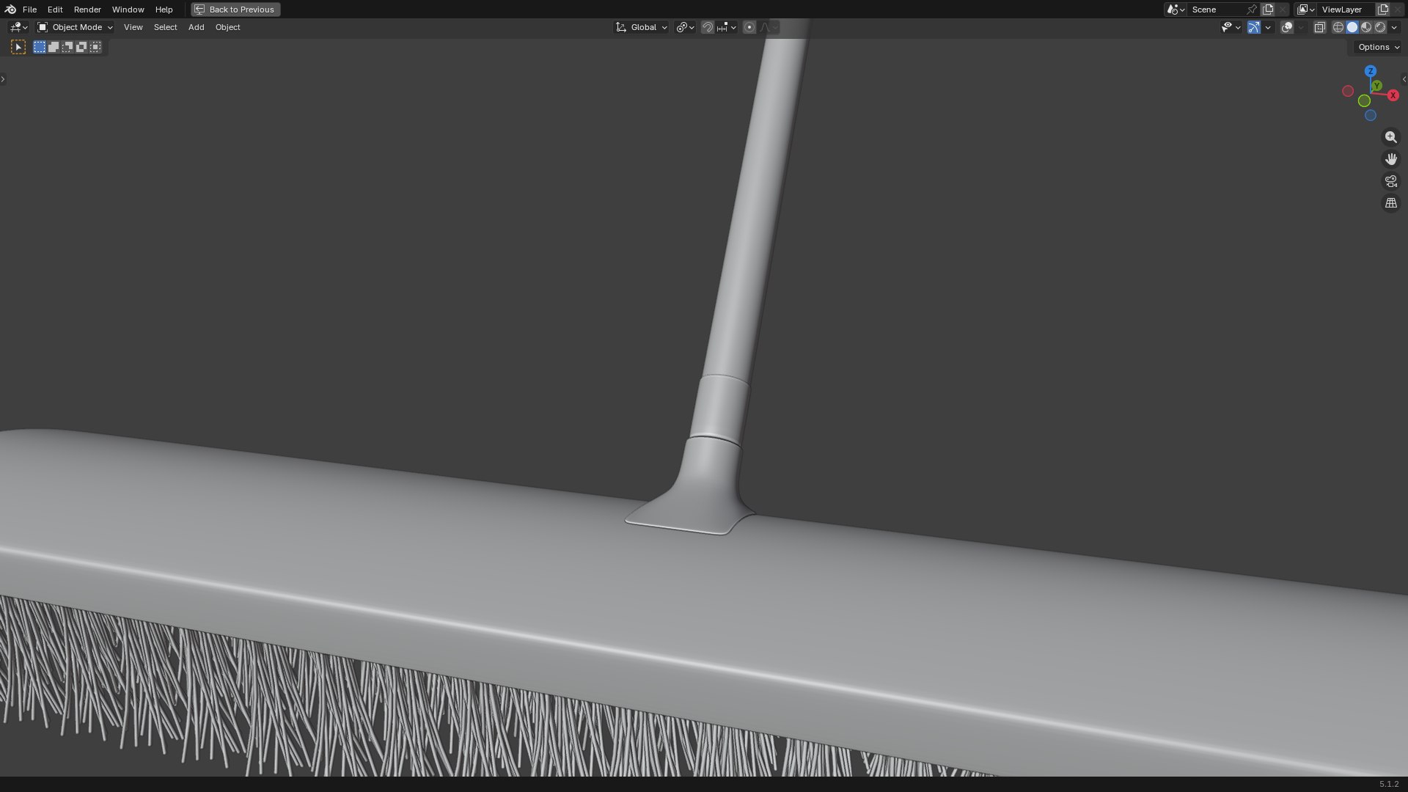The height and width of the screenshot is (792, 1408).
Task: Open the viewport shading options dropdown
Action: tap(1394, 27)
